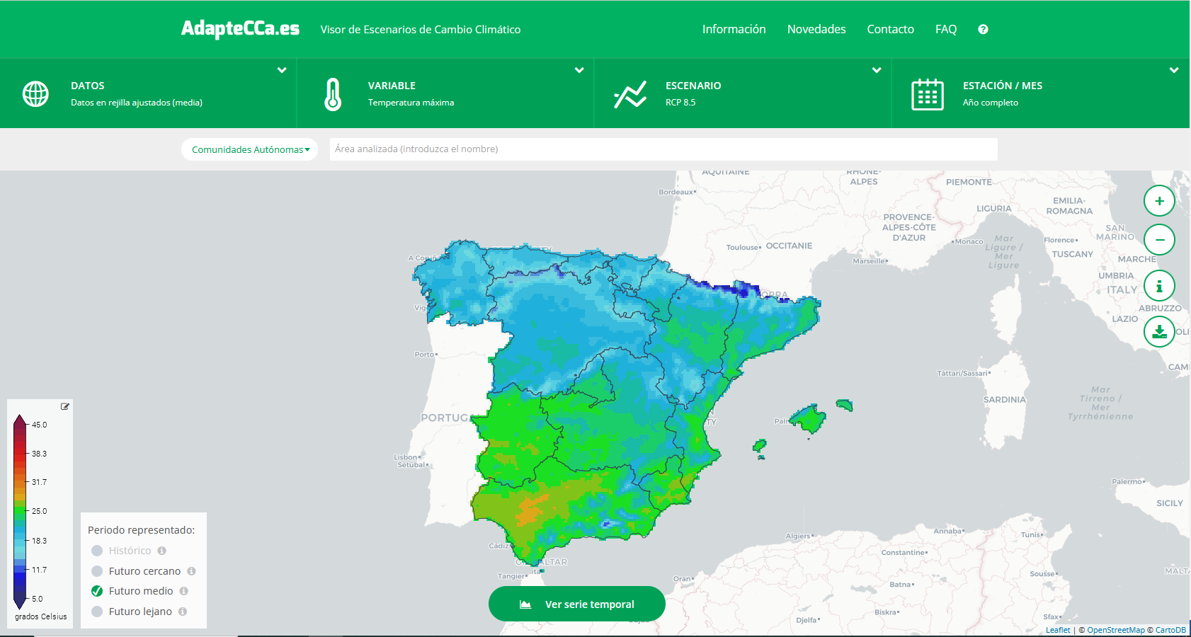Click the Visor de Escenarios de Cambio Climático title
This screenshot has height=637, width=1191.
(421, 29)
